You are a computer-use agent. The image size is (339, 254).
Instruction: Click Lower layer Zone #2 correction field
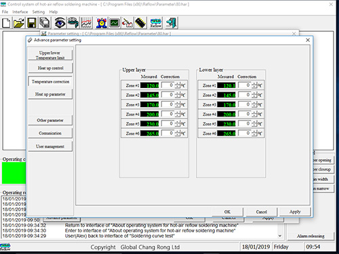(x=245, y=95)
